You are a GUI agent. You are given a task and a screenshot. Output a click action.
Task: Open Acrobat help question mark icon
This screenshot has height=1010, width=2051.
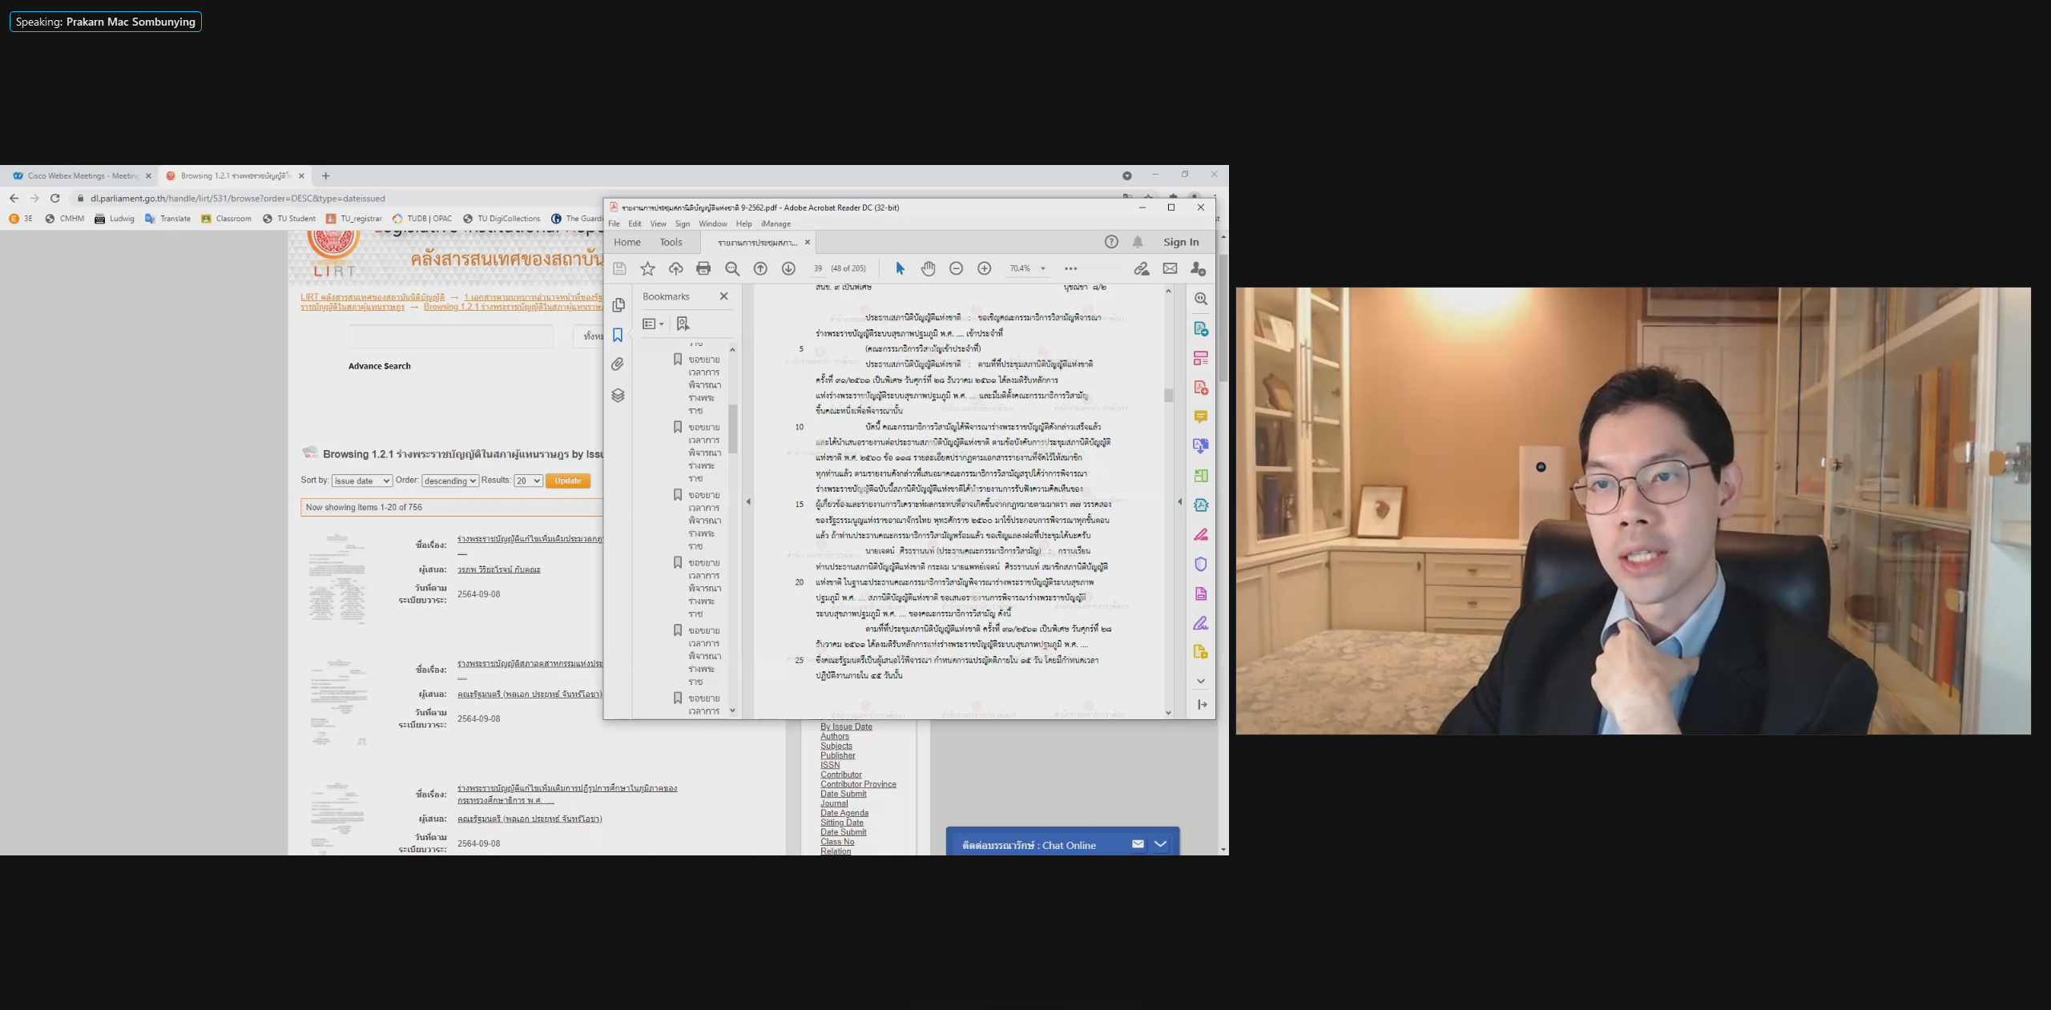pos(1111,242)
